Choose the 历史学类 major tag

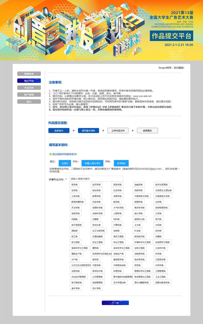[x=97, y=202]
